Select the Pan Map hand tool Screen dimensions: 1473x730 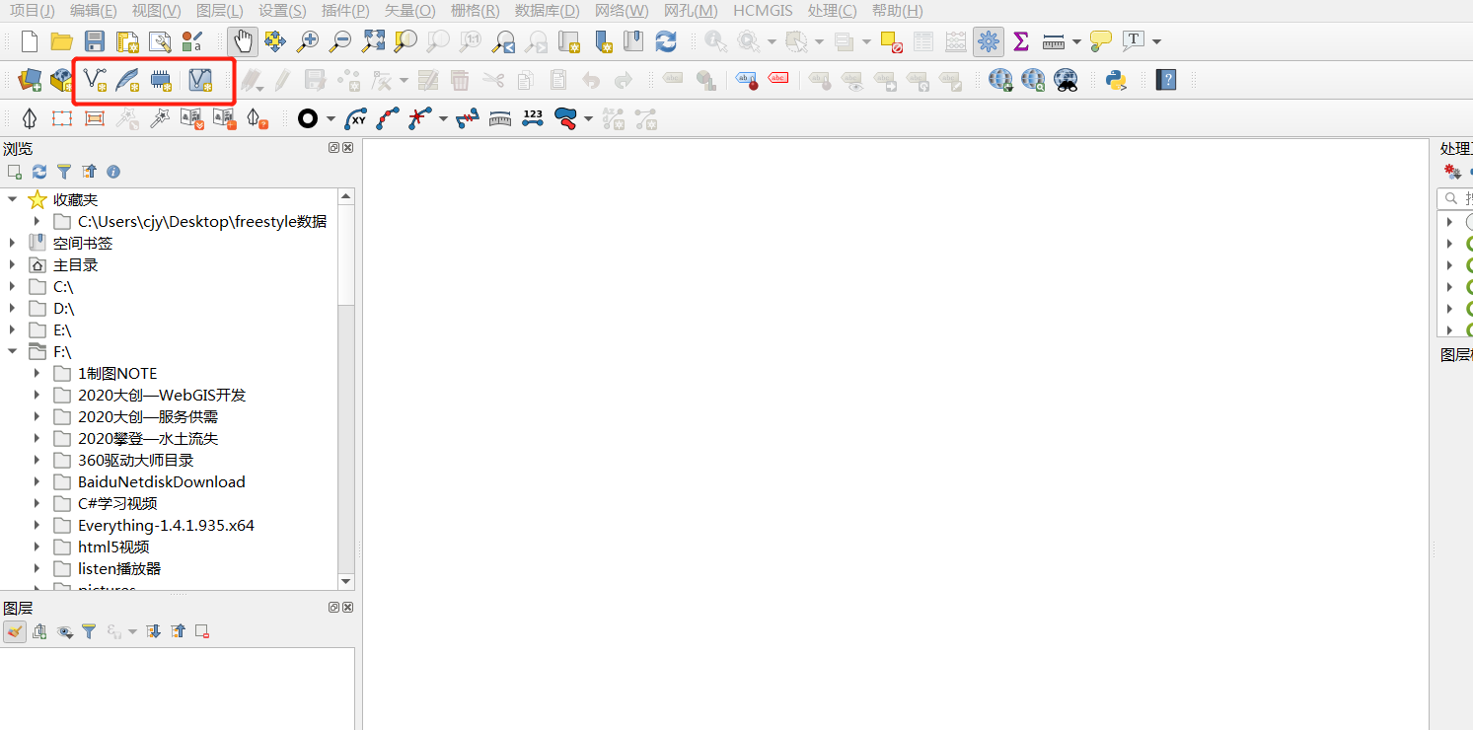click(242, 41)
